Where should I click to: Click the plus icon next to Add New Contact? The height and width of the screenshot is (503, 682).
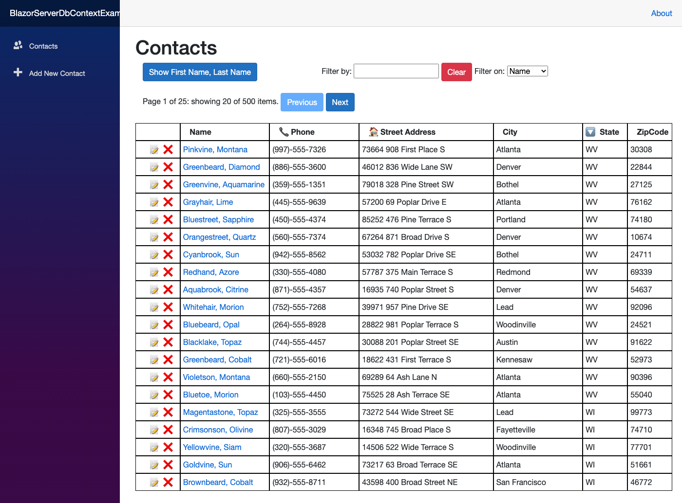pyautogui.click(x=18, y=72)
